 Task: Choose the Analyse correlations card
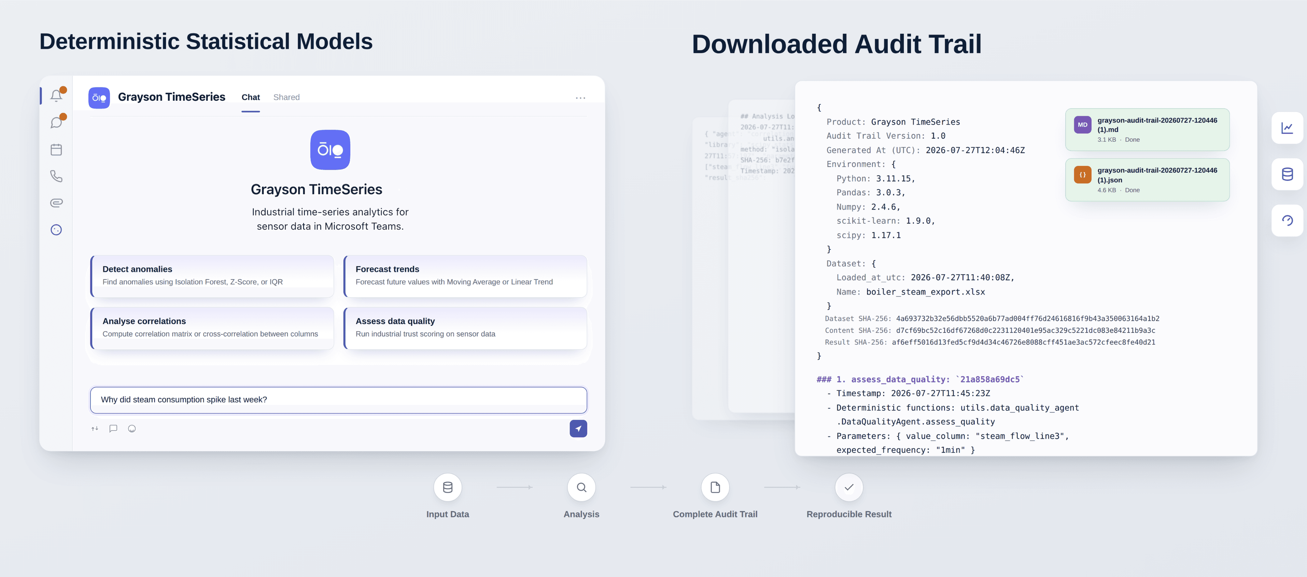[212, 328]
